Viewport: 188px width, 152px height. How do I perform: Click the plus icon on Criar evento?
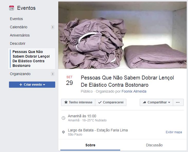pyautogui.click(x=21, y=85)
